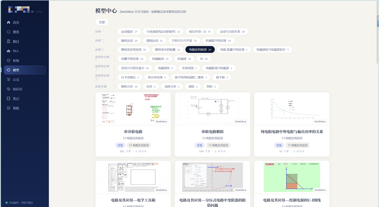The height and width of the screenshot is (207, 379).
Task: Select the 导入 cloud upload icon
Action: coord(9,51)
